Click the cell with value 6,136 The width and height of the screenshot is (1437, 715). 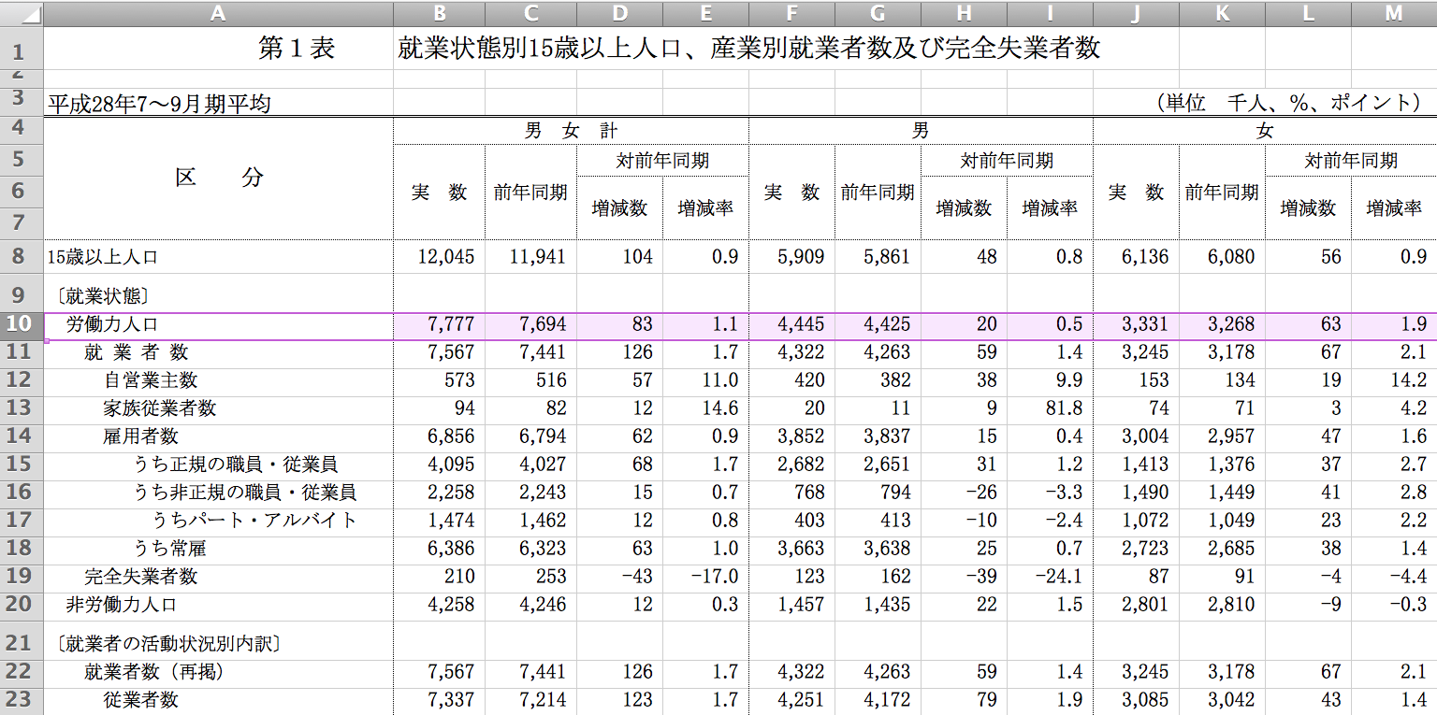point(1136,256)
